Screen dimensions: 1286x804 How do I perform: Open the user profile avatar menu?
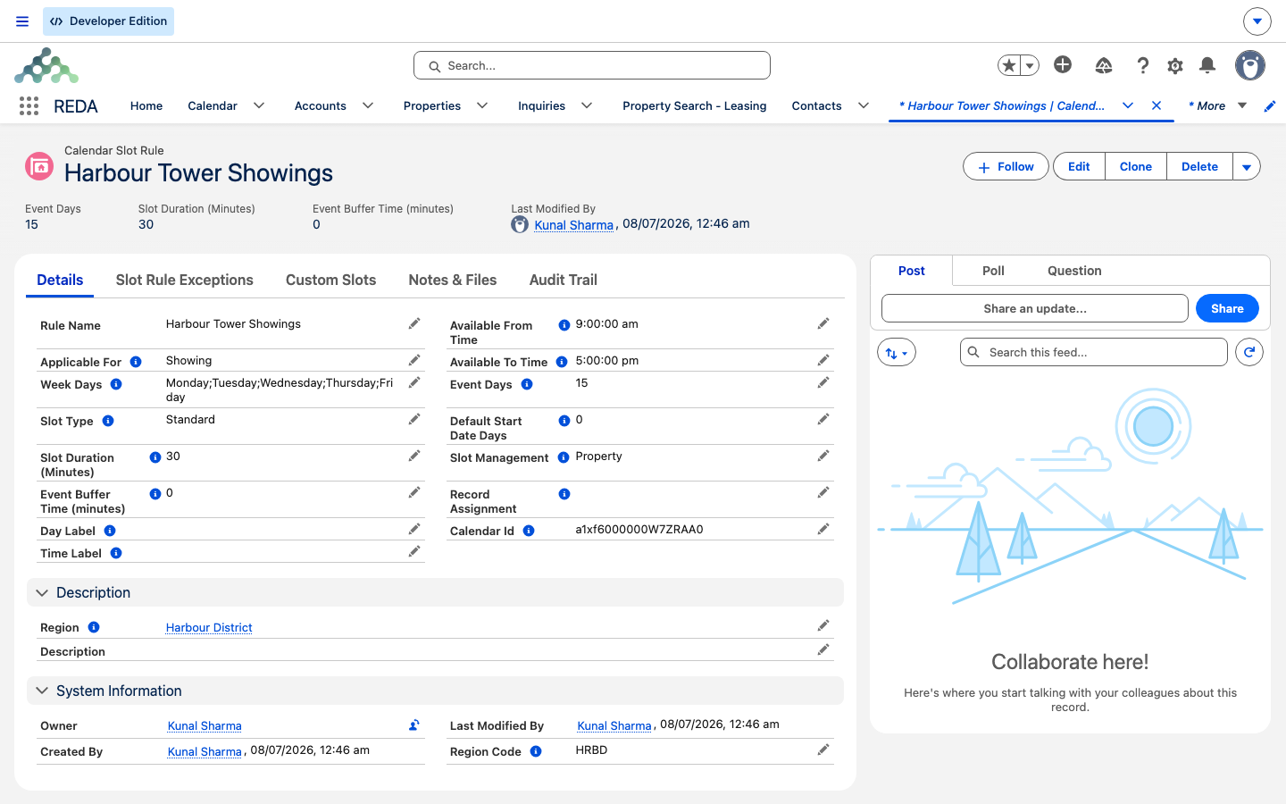1250,65
